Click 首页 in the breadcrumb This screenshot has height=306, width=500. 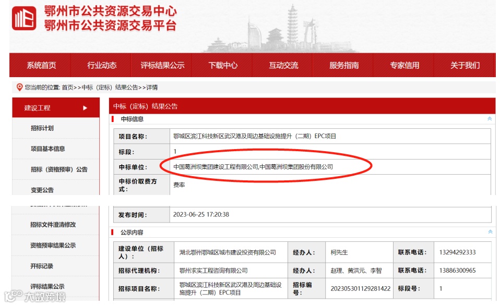click(67, 87)
